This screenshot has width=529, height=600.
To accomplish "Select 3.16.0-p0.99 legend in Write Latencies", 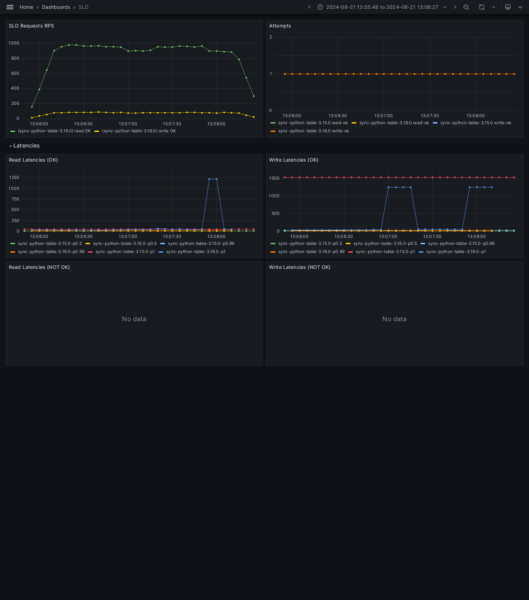I will pyautogui.click(x=311, y=252).
